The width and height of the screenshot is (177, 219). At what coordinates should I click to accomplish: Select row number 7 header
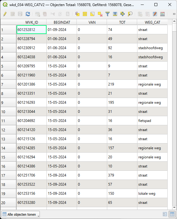click(8, 84)
